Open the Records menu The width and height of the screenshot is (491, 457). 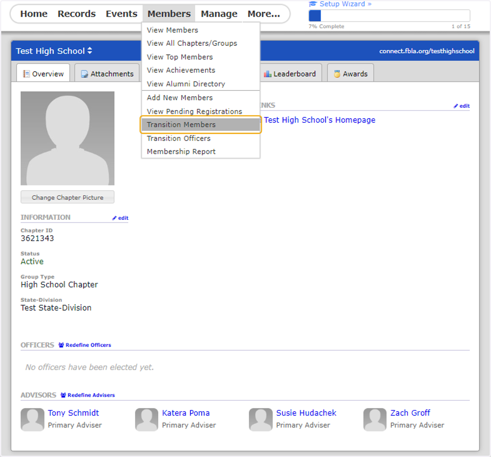coord(77,14)
